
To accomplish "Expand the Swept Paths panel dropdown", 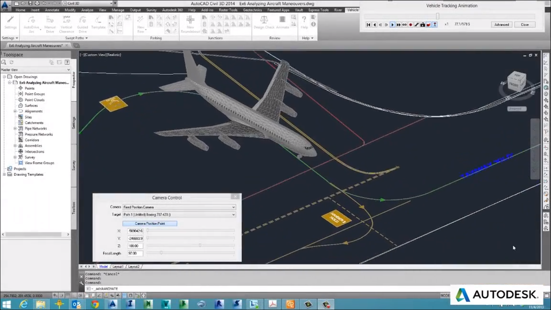I will coord(76,38).
